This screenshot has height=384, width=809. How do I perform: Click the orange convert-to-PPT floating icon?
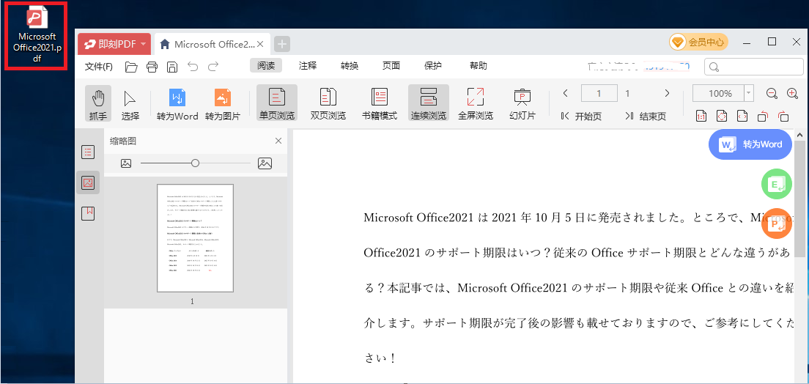(x=777, y=224)
